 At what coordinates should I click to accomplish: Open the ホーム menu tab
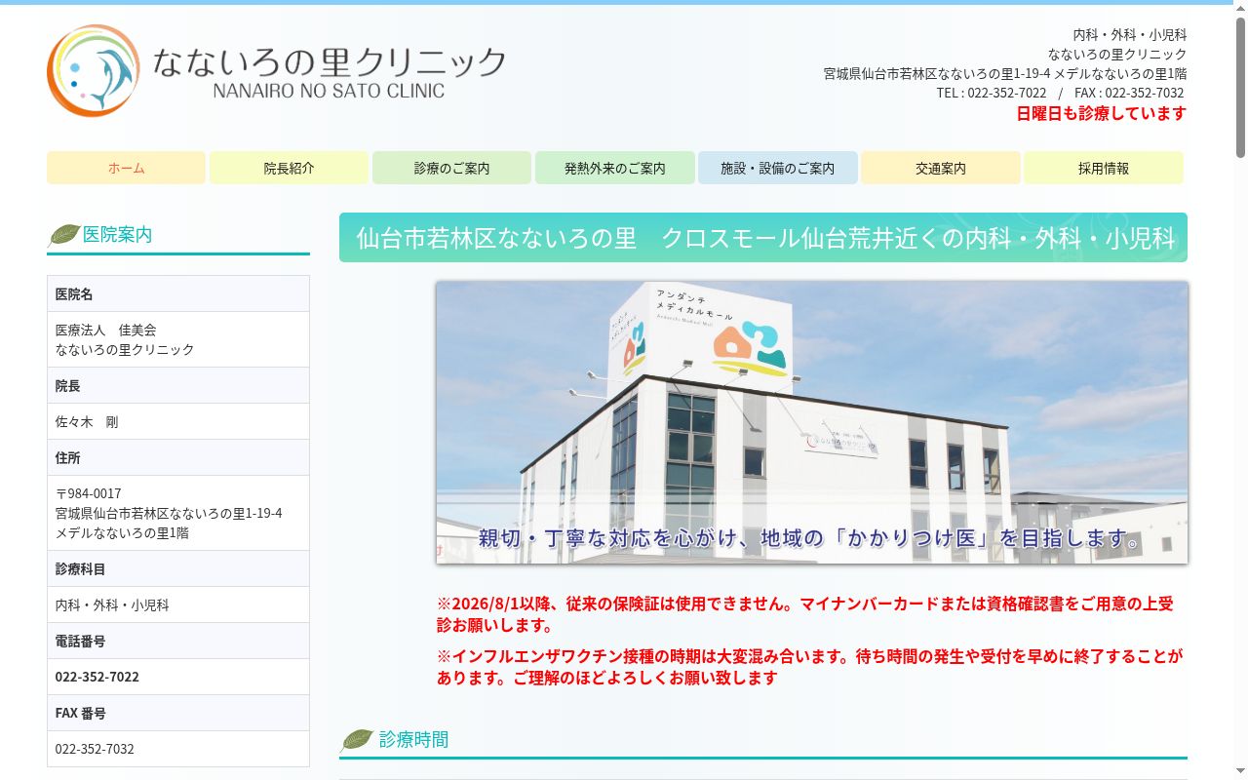126,168
